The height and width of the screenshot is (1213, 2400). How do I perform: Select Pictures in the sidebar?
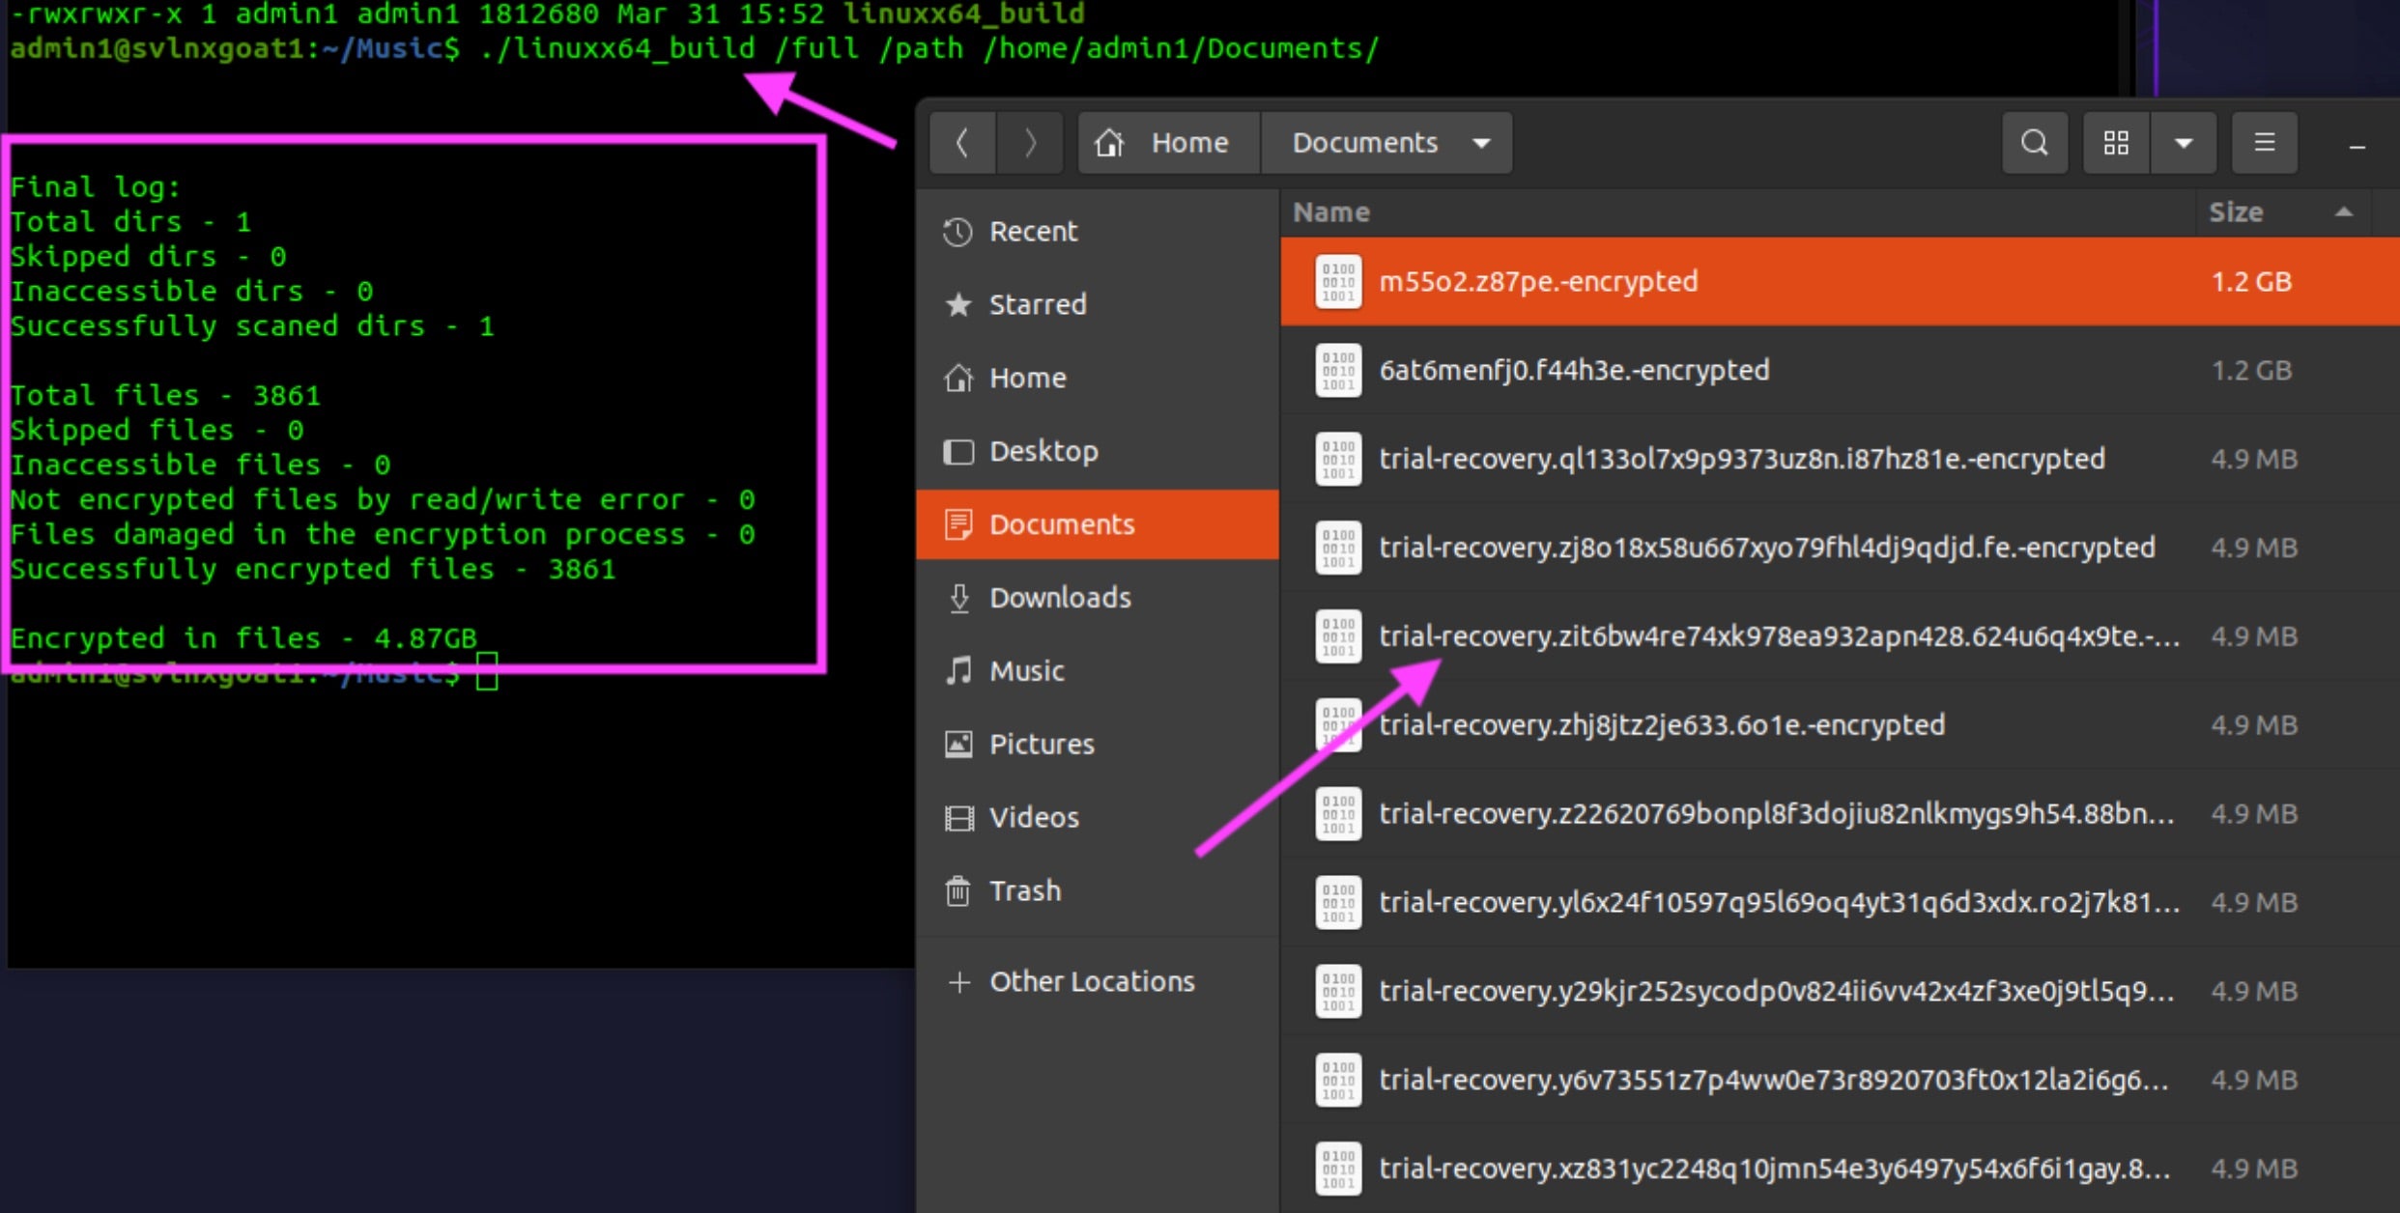tap(1041, 745)
